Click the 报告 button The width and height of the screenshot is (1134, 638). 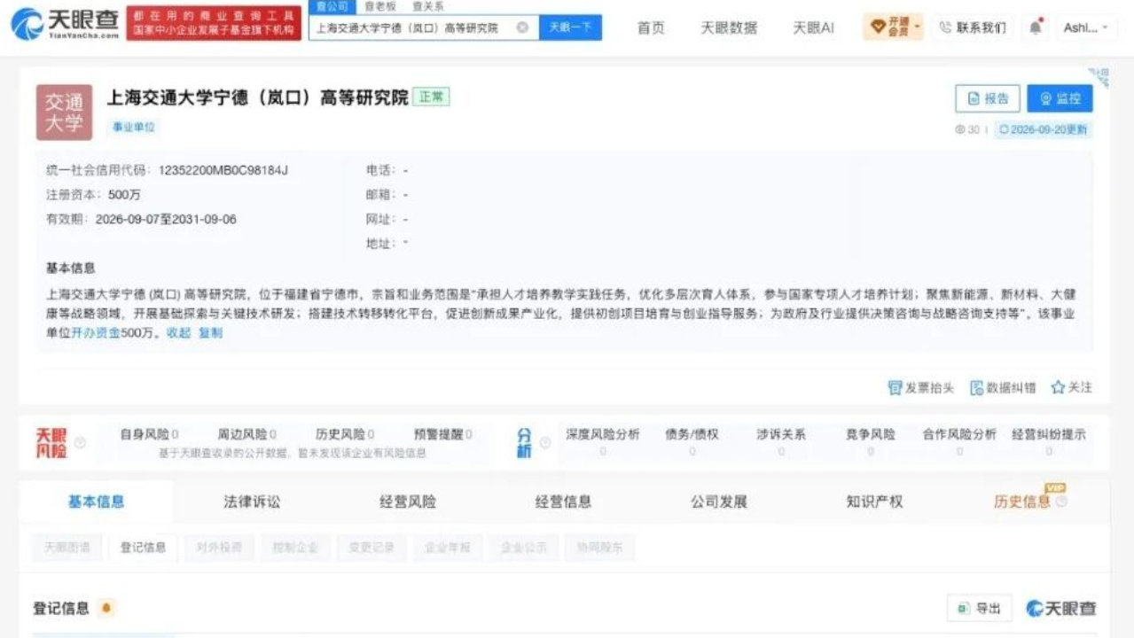[x=988, y=98]
